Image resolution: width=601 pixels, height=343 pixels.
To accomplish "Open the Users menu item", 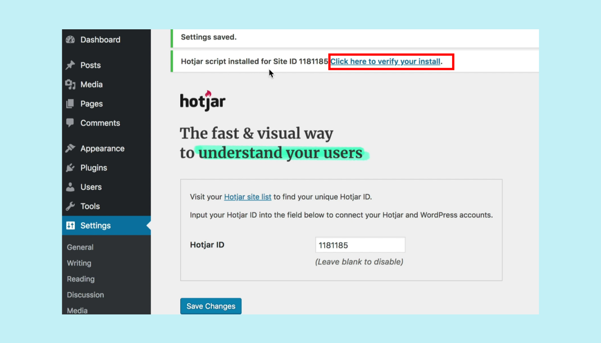I will click(106, 187).
